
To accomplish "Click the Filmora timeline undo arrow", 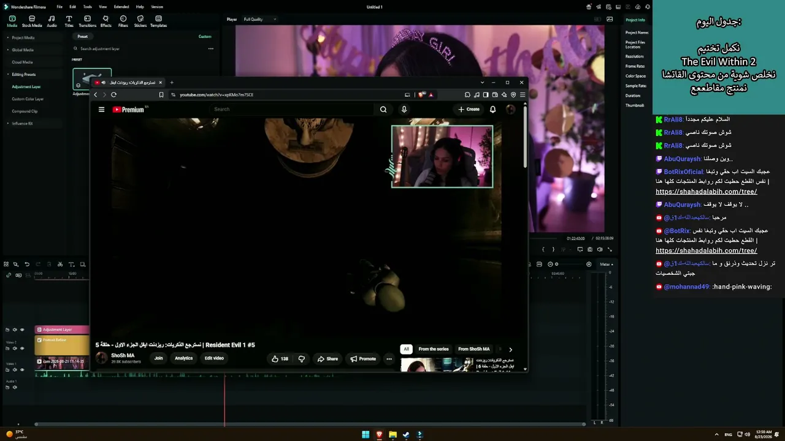I will (27, 264).
